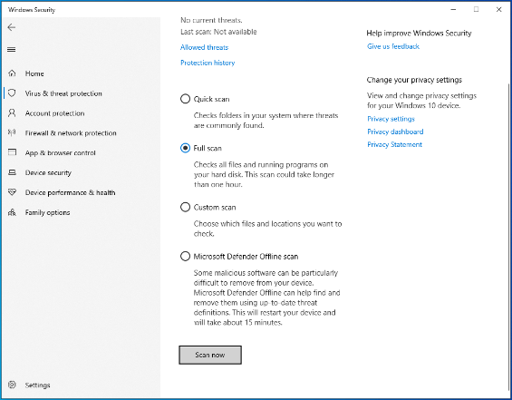
Task: Open Privacy dashboard link
Action: click(x=395, y=132)
